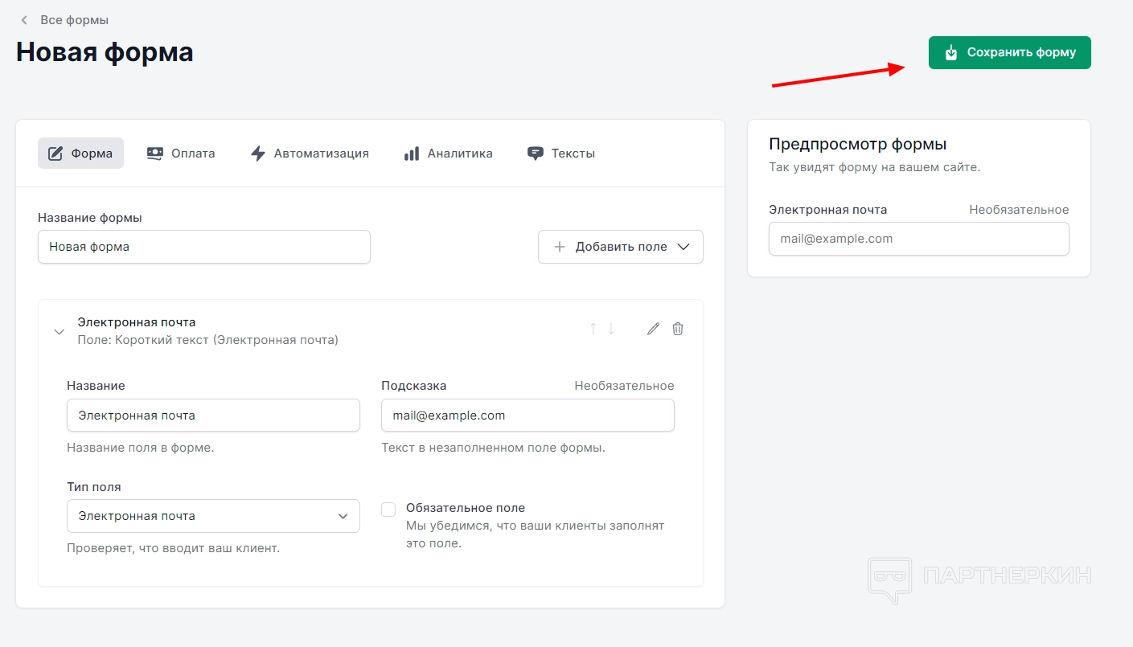Open the Тип поля dropdown

(213, 516)
